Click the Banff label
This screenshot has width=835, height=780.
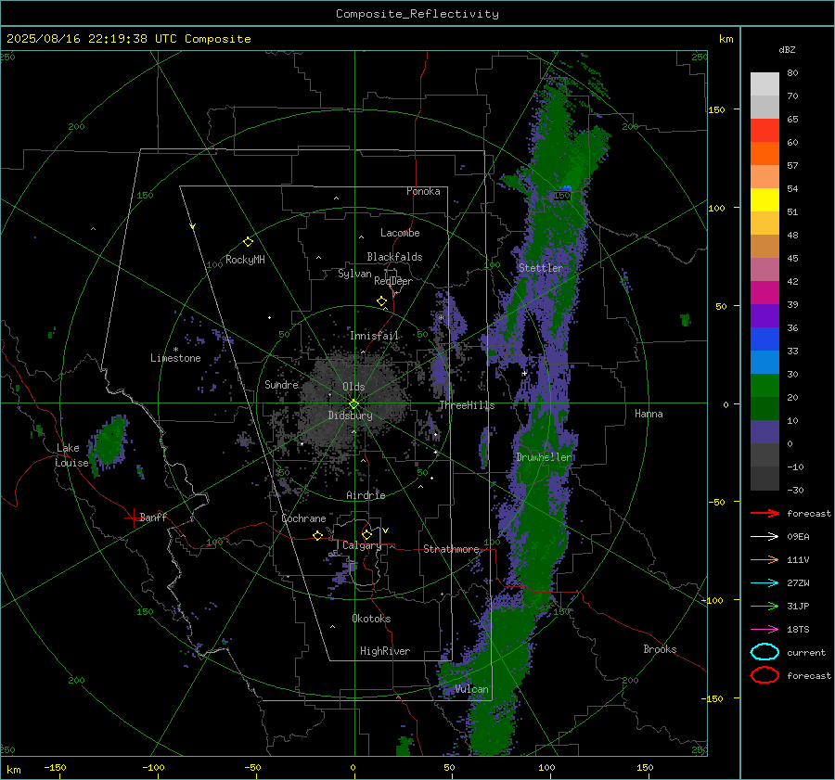[x=153, y=518]
